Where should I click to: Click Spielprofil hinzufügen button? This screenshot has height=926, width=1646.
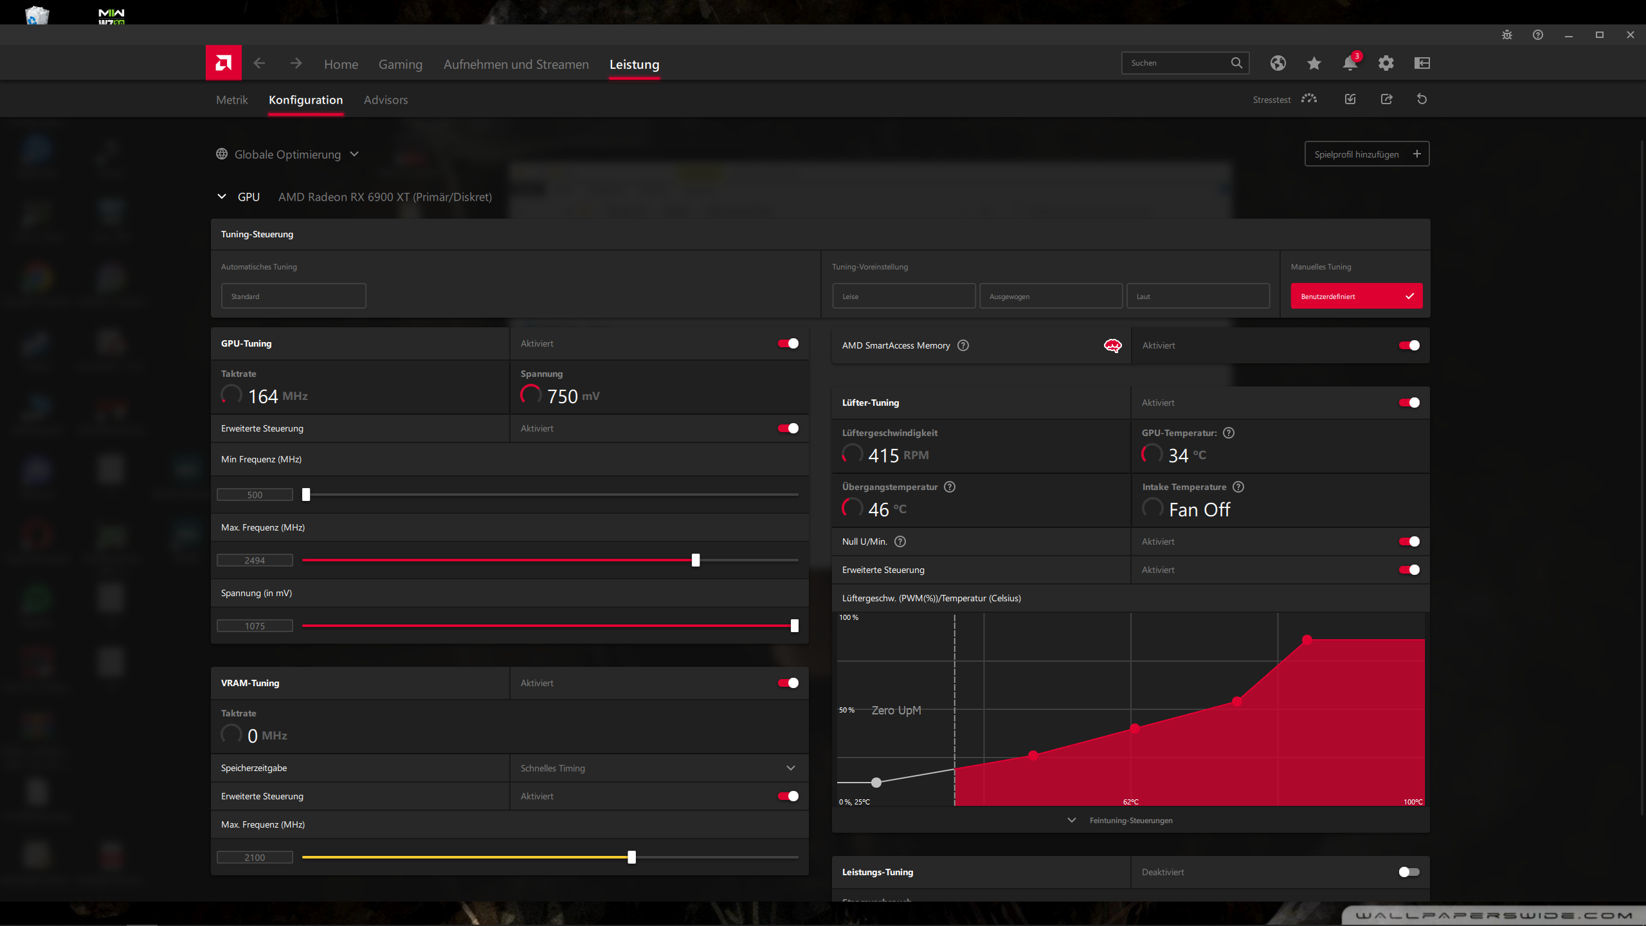tap(1366, 154)
